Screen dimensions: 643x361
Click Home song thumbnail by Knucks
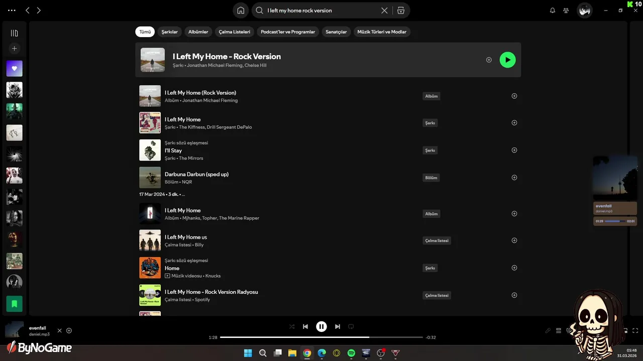[150, 268]
